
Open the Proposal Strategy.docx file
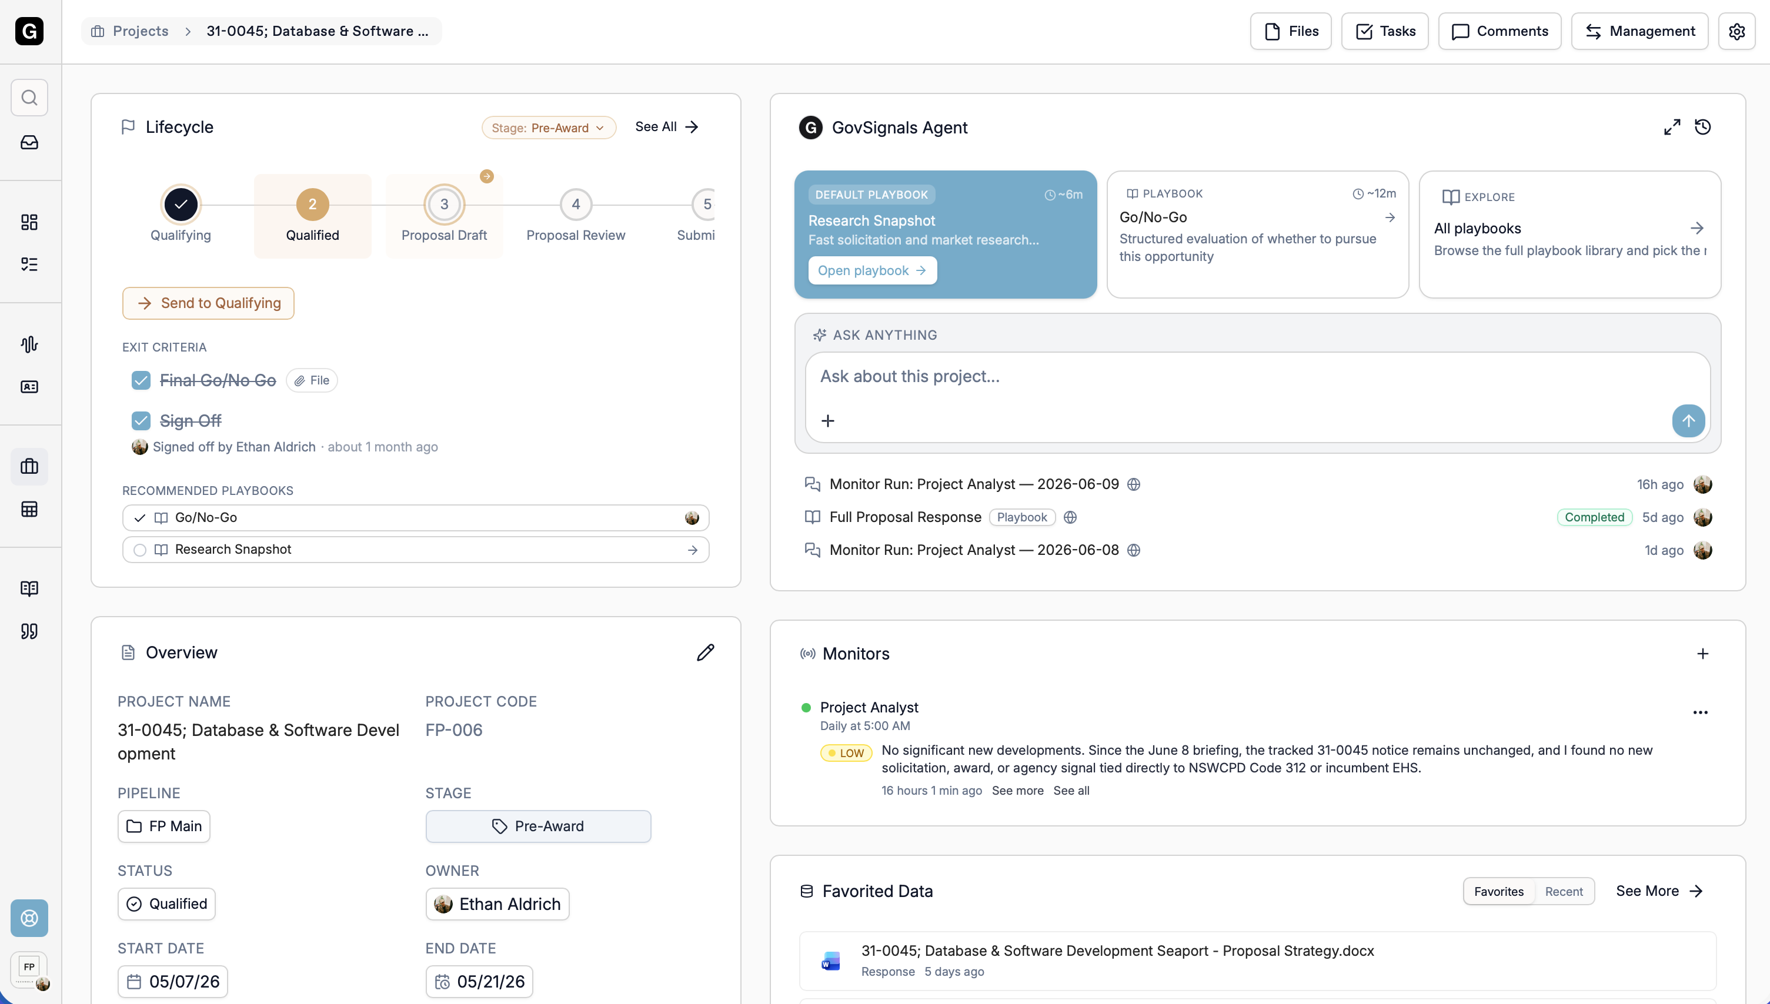[x=1257, y=961]
